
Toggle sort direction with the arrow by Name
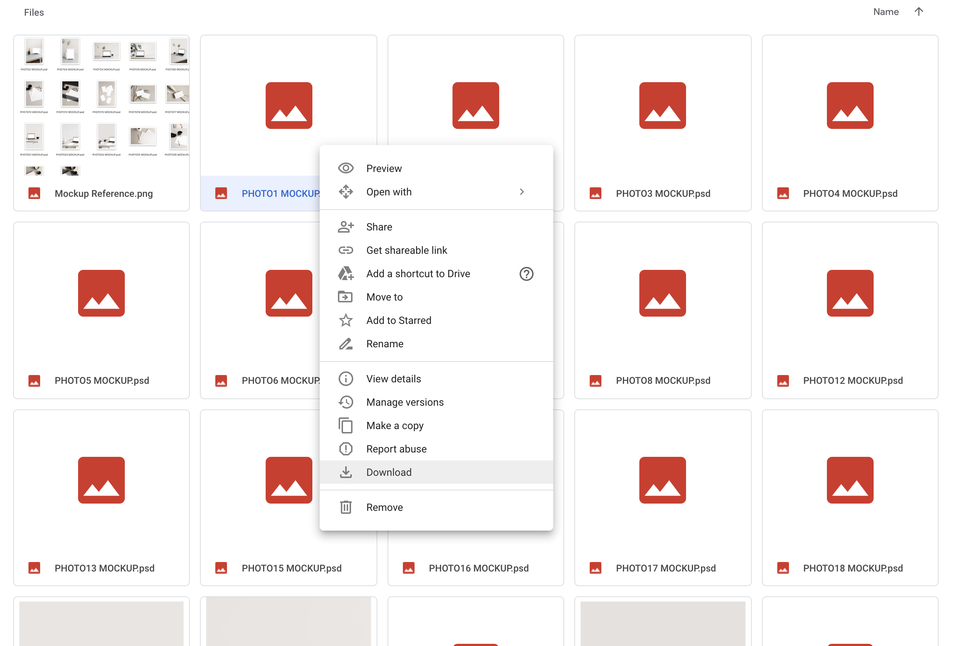coord(918,12)
